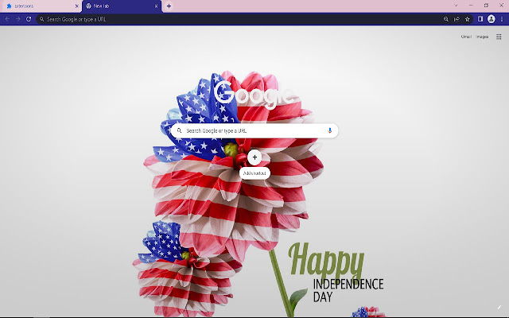Open the Images link
The image size is (509, 318).
[x=482, y=37]
